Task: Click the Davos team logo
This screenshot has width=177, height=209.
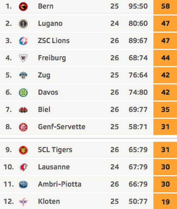Action: click(23, 93)
